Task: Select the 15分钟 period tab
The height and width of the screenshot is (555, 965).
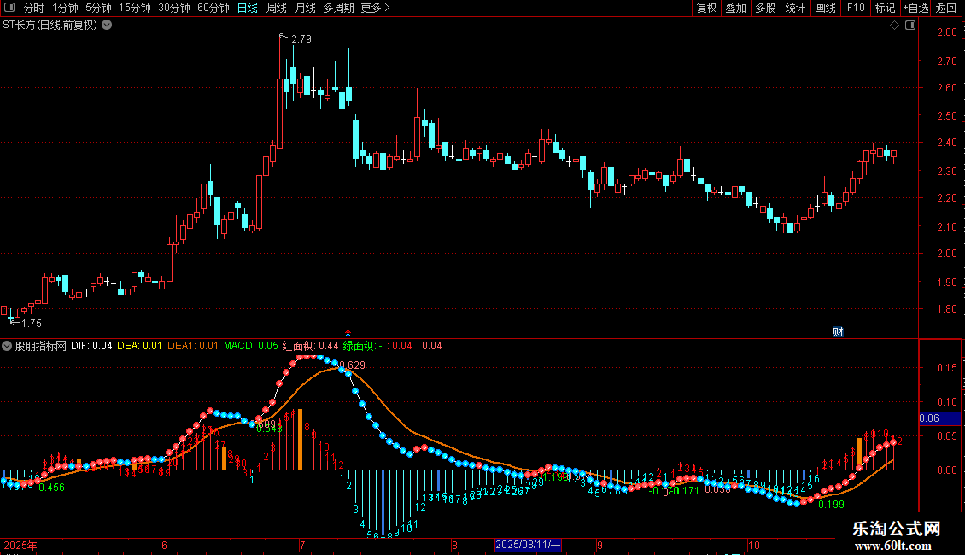Action: pyautogui.click(x=135, y=8)
